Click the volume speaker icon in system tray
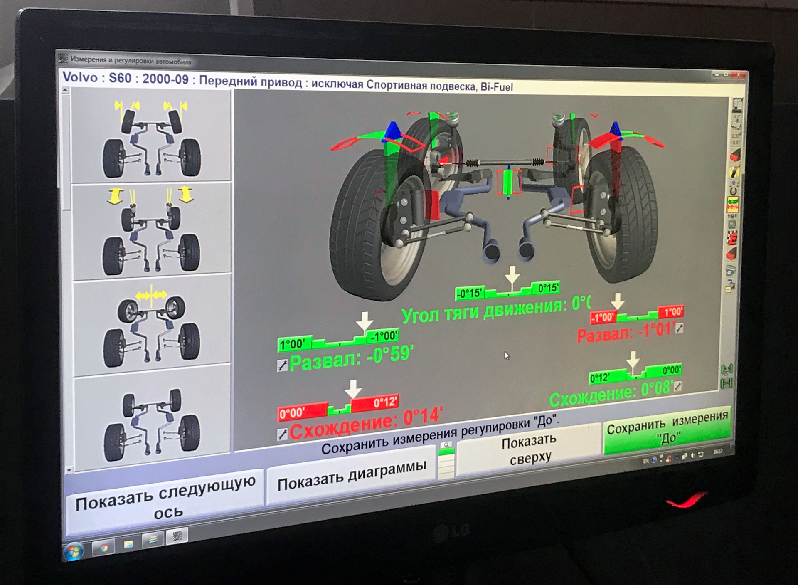The height and width of the screenshot is (585, 798). click(x=693, y=456)
